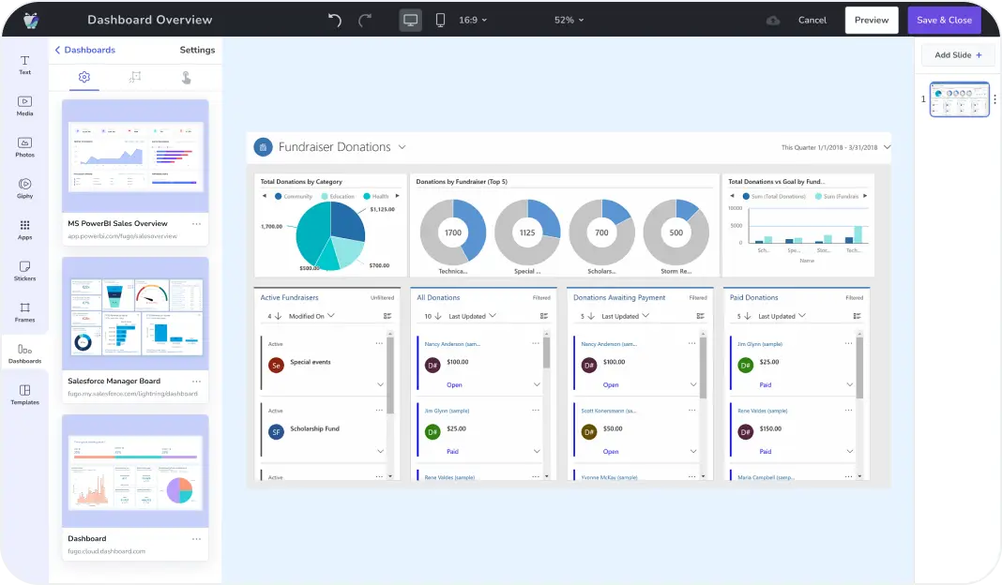Toggle the Education legend item
The image size is (1002, 585).
338,196
